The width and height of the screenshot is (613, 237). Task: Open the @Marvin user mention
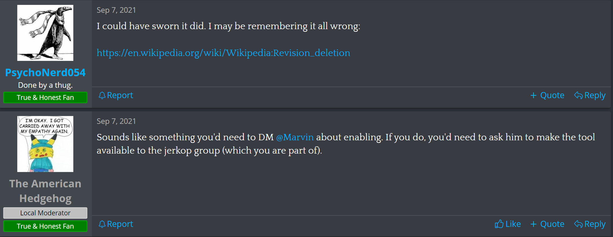click(x=295, y=137)
